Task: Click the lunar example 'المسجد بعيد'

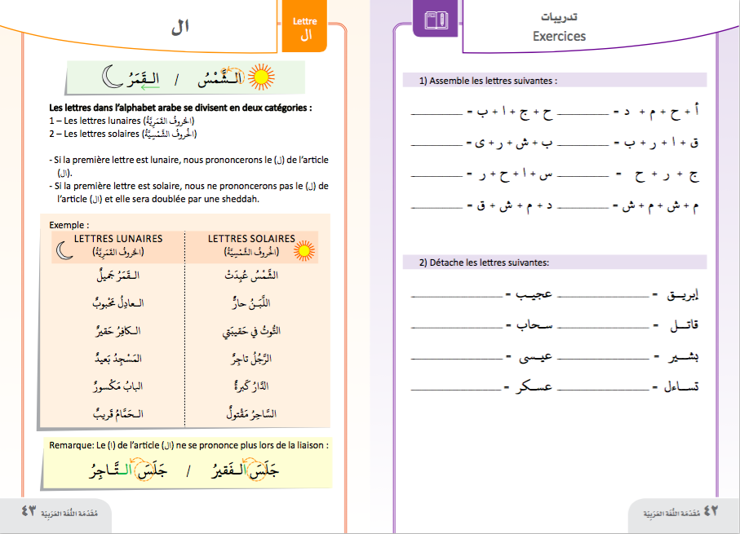Action: [118, 358]
